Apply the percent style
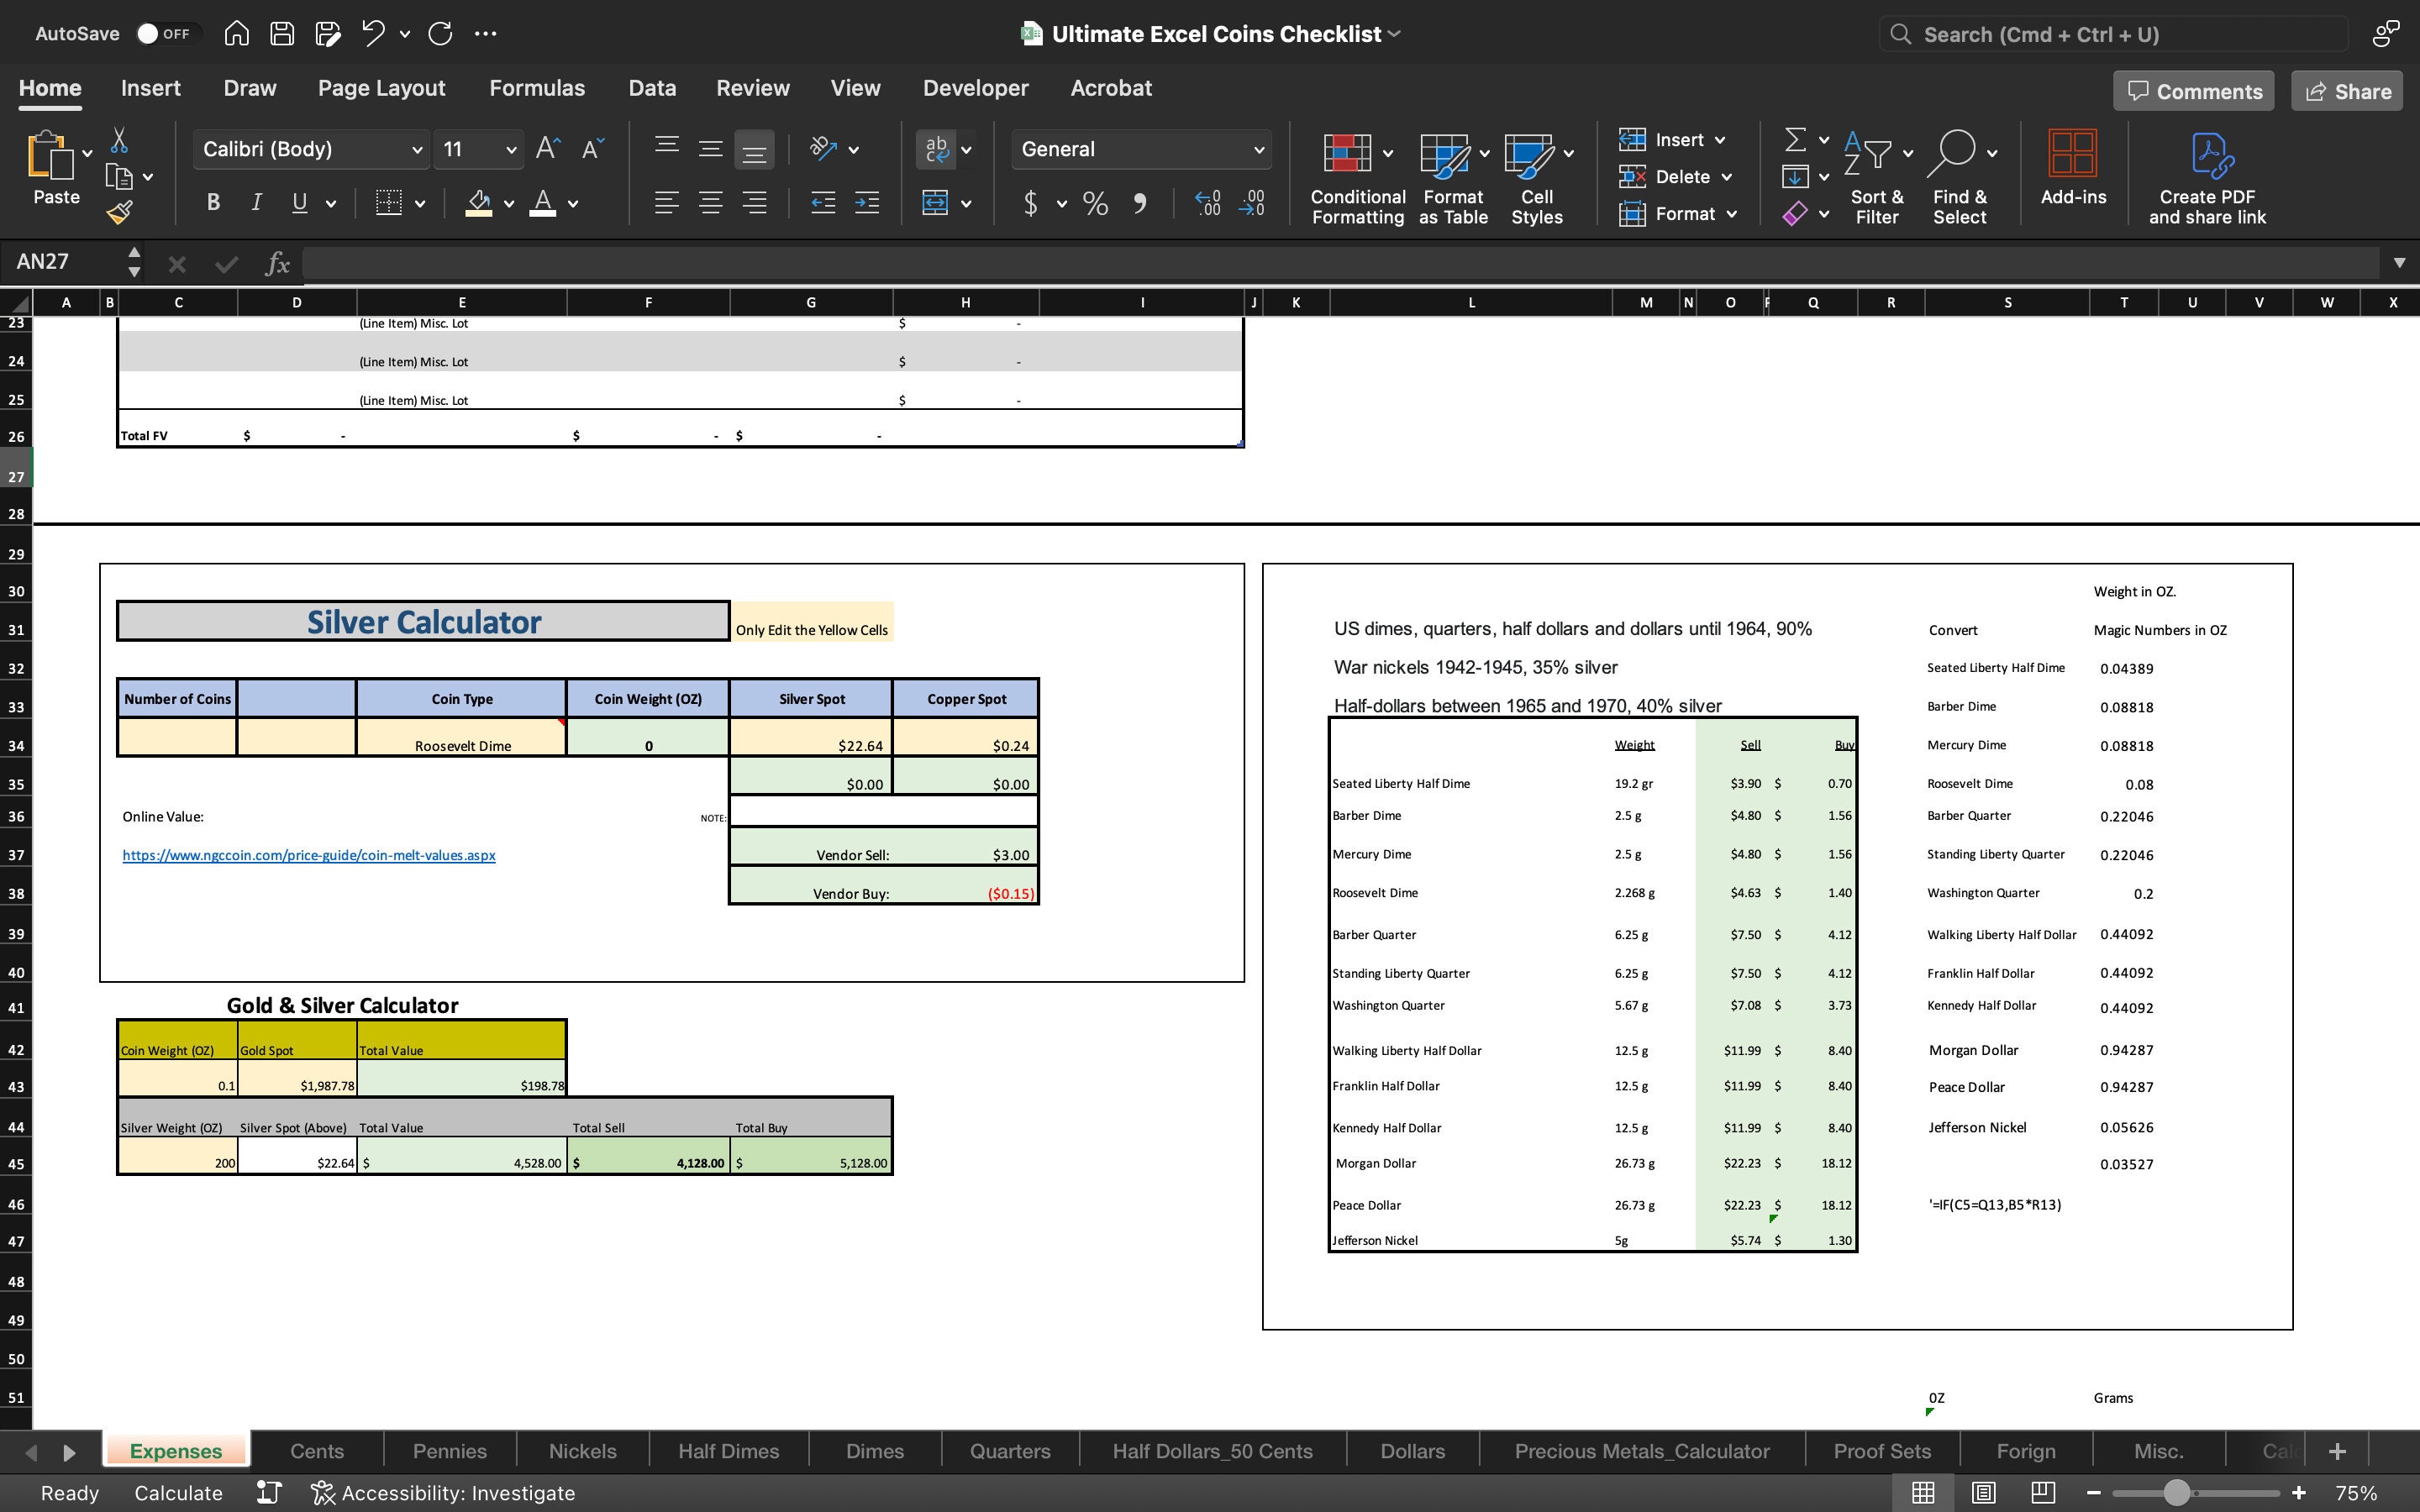Viewport: 2420px width, 1512px height. [x=1095, y=203]
